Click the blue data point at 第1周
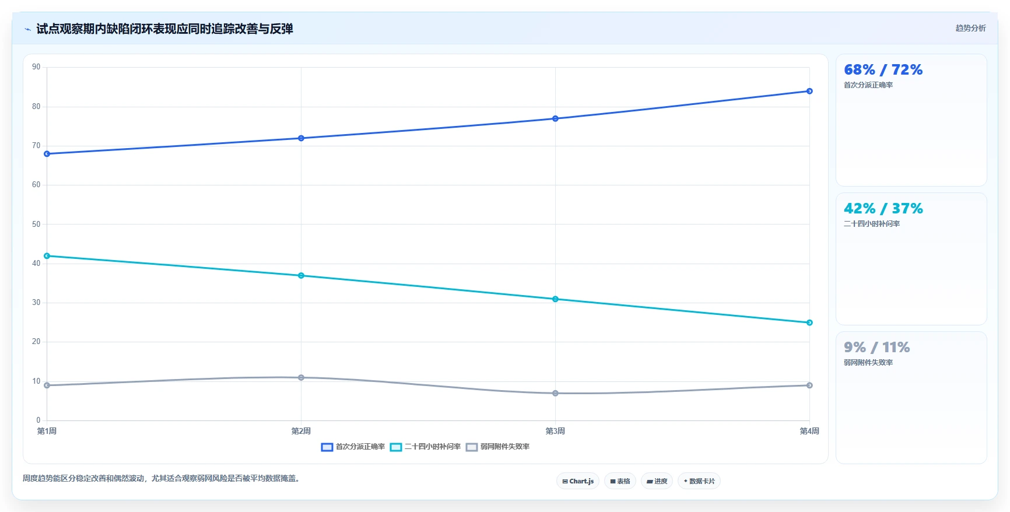 click(47, 154)
